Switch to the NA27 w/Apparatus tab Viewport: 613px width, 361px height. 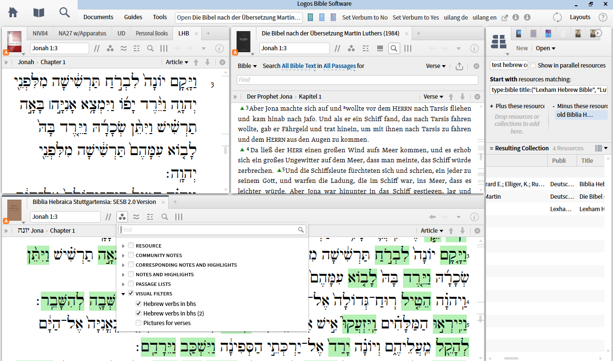82,34
